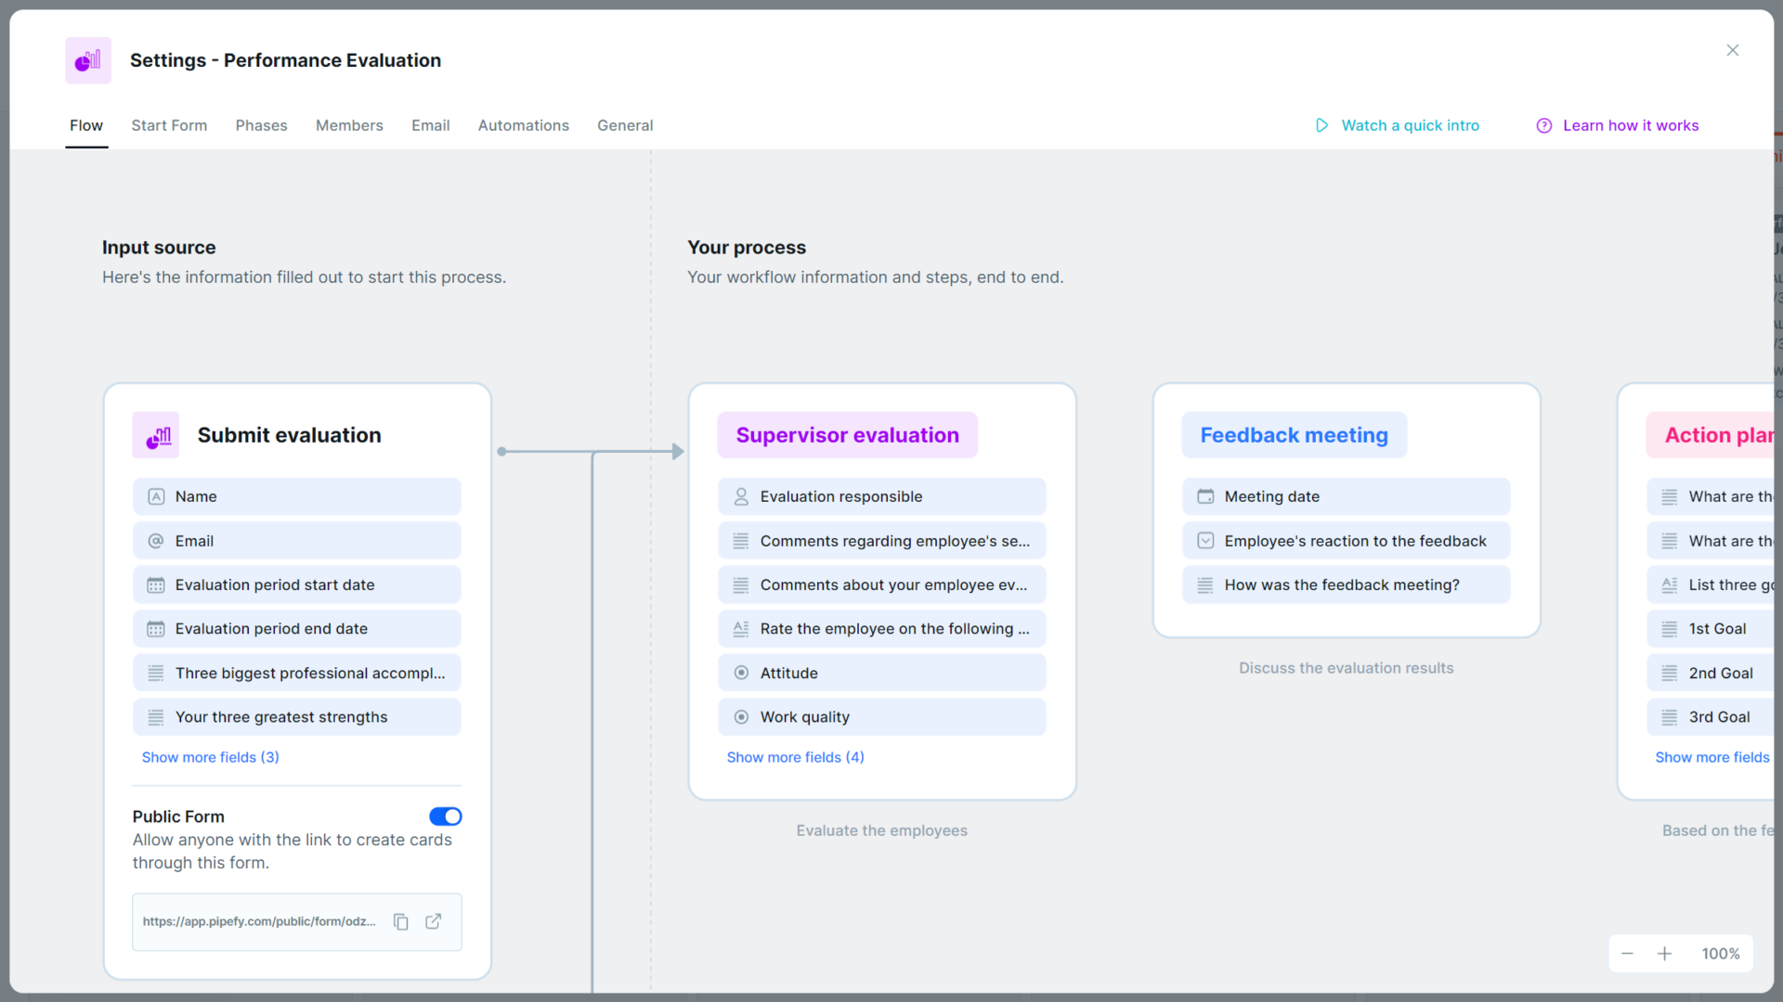Screen dimensions: 1783x1002
Task: Disable the Public Form toggle
Action: (445, 816)
